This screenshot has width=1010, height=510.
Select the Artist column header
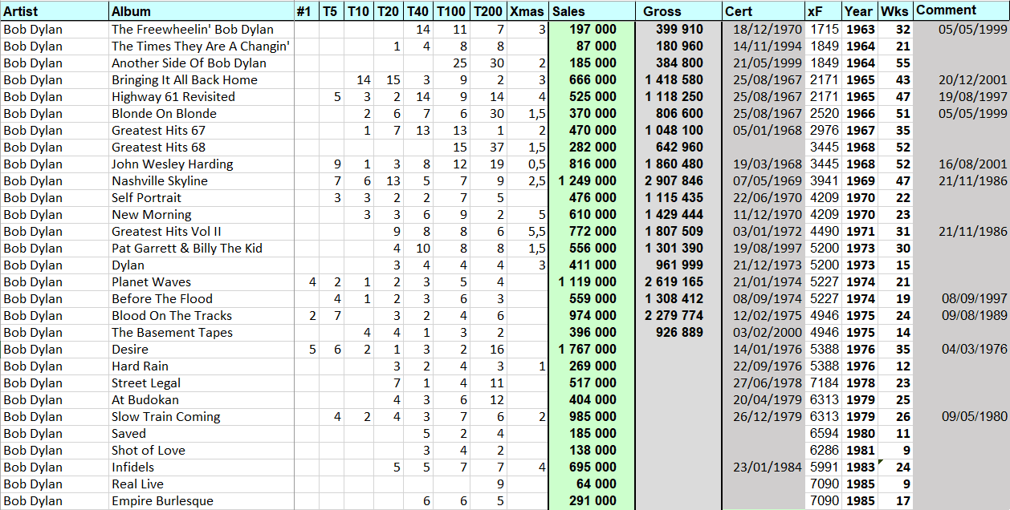point(55,11)
